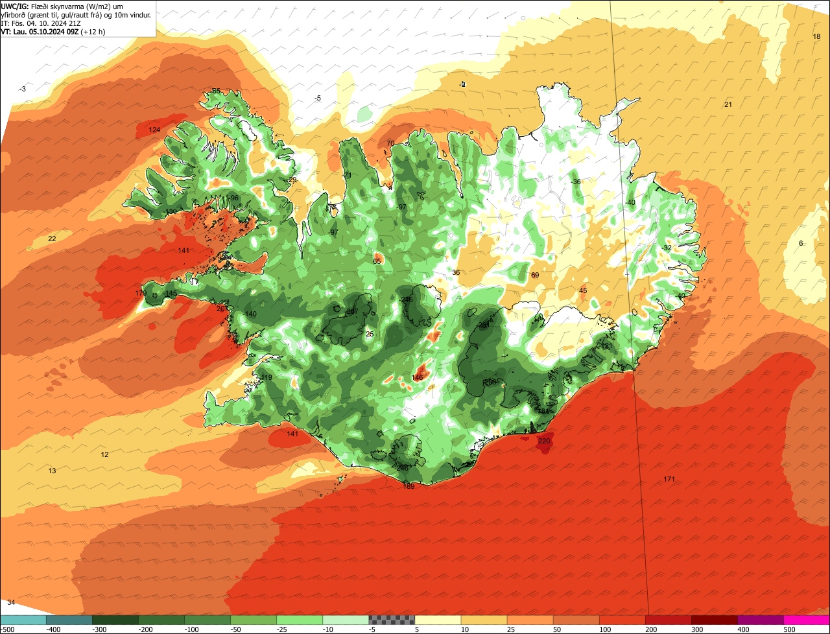This screenshot has height=634, width=830.
Task: Pick the -25 to -10 bright green swatch
Action: (300, 620)
